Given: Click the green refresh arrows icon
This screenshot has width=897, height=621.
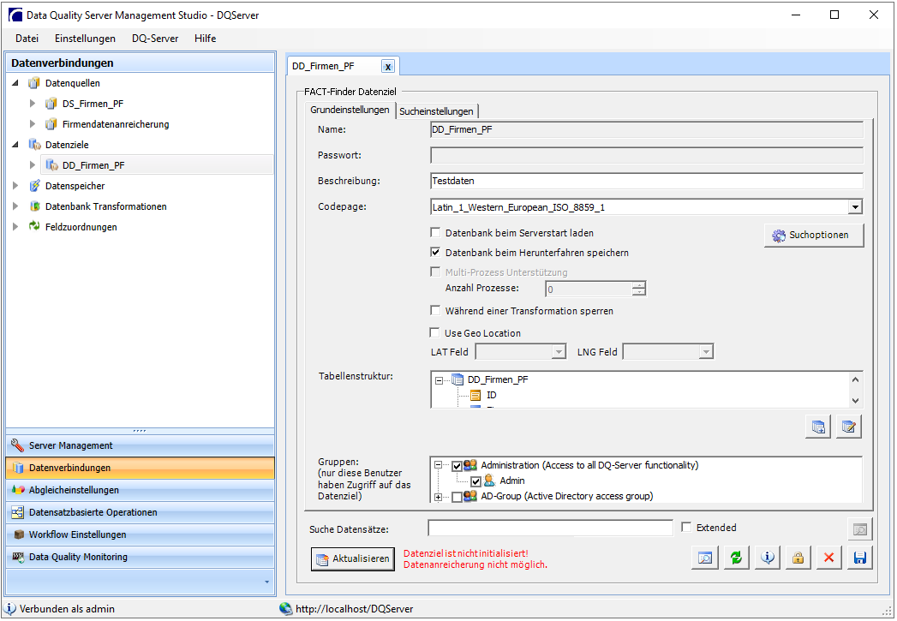Looking at the screenshot, I should [736, 558].
